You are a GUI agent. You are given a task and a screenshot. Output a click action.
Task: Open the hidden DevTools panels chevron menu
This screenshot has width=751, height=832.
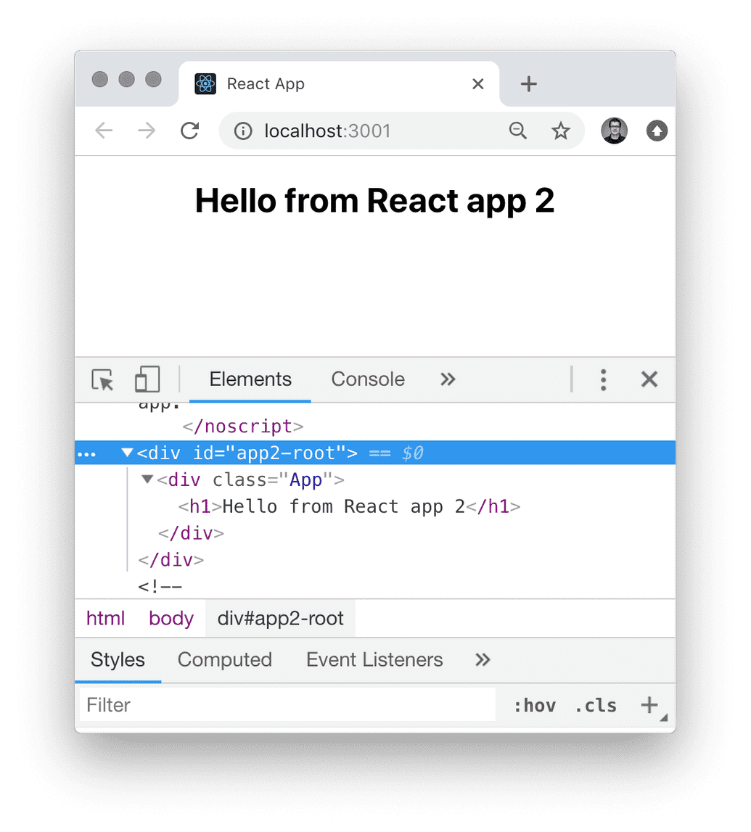(x=448, y=379)
